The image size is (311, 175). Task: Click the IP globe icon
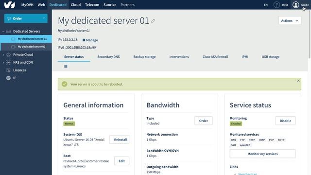click(8, 78)
